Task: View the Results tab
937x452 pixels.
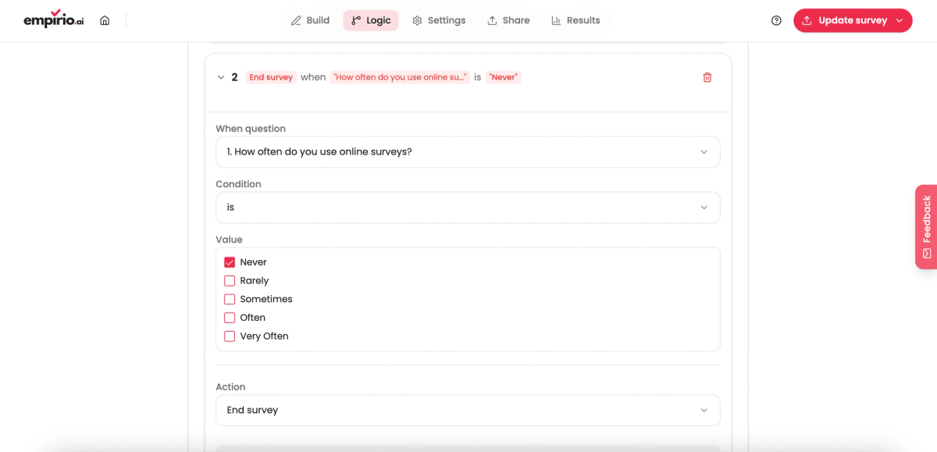Action: point(575,20)
